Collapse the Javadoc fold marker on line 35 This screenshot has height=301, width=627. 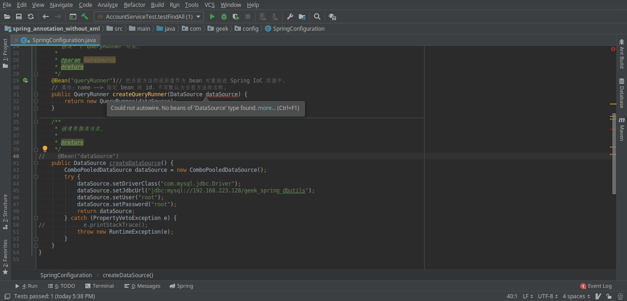coord(36,122)
